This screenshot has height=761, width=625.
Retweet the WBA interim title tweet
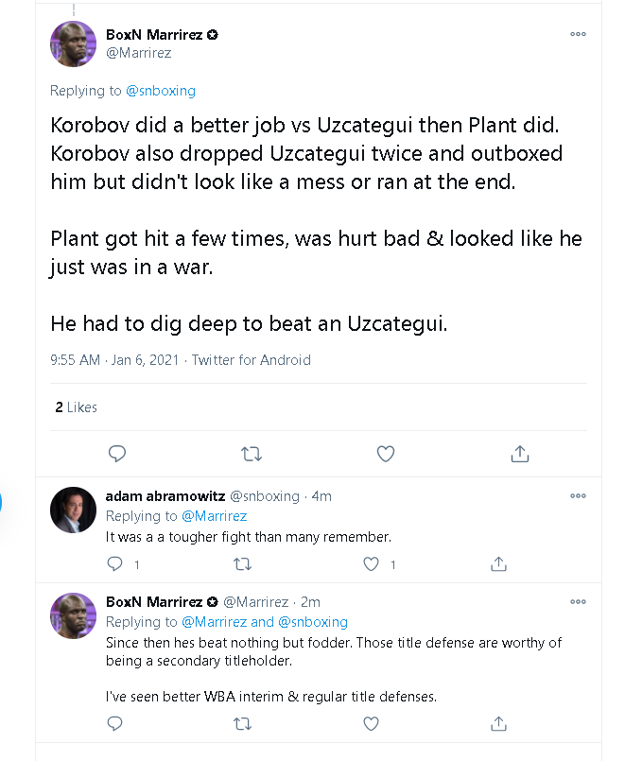tap(242, 723)
